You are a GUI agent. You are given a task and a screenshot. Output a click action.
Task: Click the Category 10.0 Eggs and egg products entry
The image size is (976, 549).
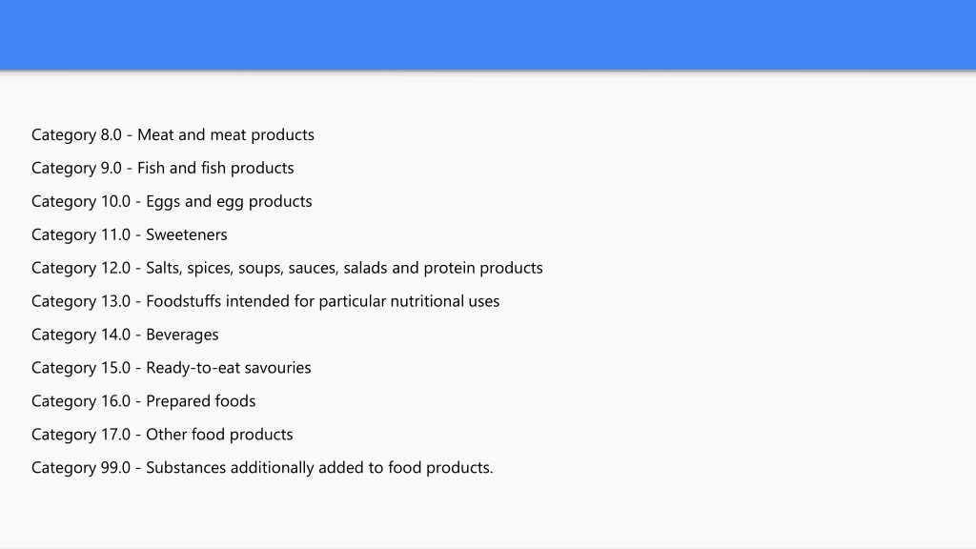[x=172, y=202]
